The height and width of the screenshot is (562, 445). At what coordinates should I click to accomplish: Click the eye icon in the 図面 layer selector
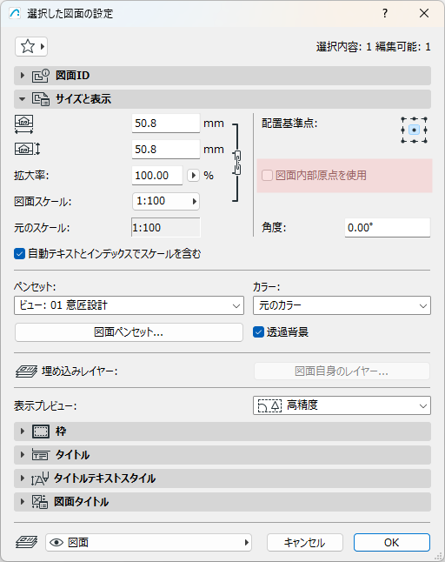point(56,543)
